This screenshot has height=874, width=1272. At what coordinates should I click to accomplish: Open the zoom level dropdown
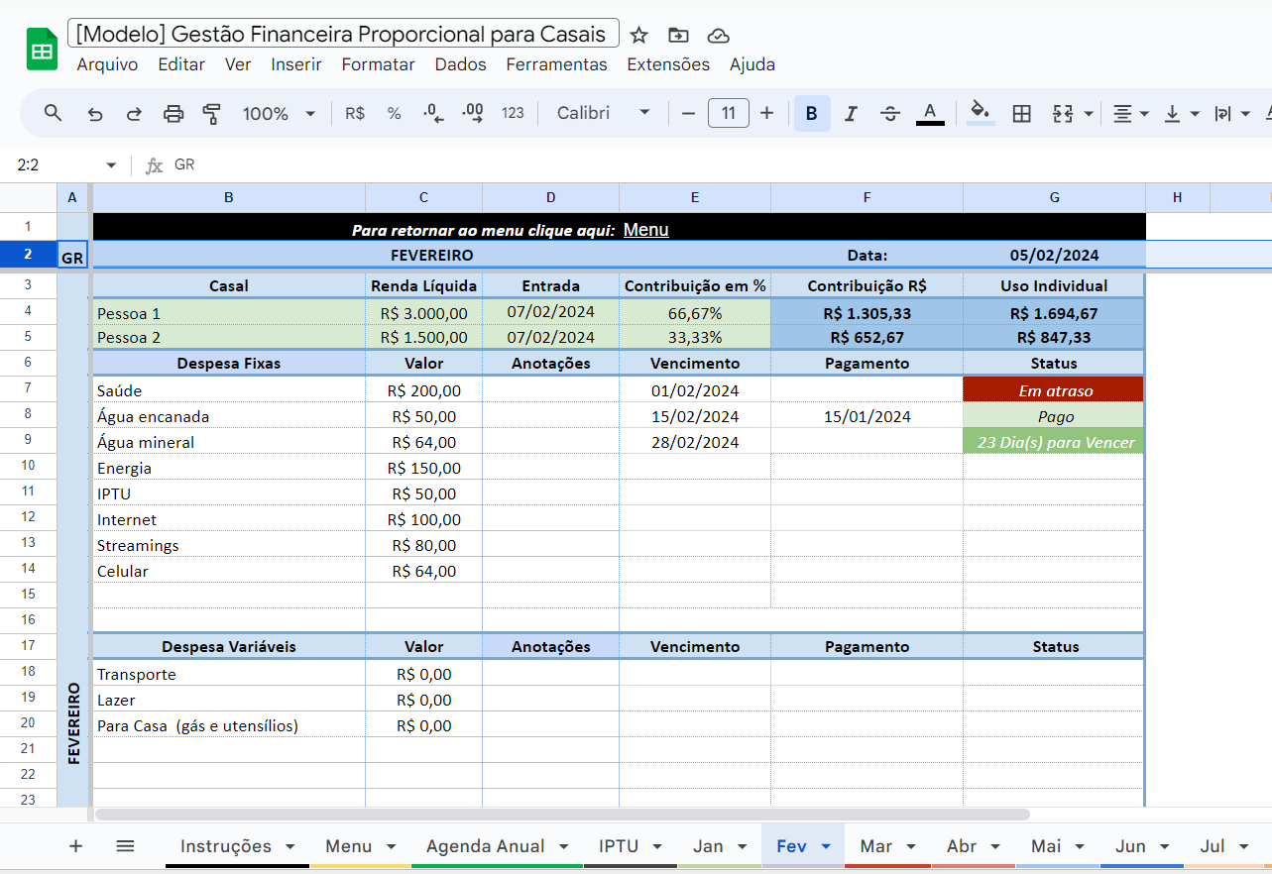(x=279, y=113)
